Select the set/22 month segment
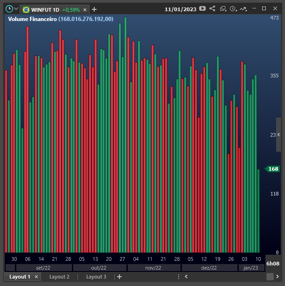Screen dimensions: 285x286 pyautogui.click(x=44, y=268)
